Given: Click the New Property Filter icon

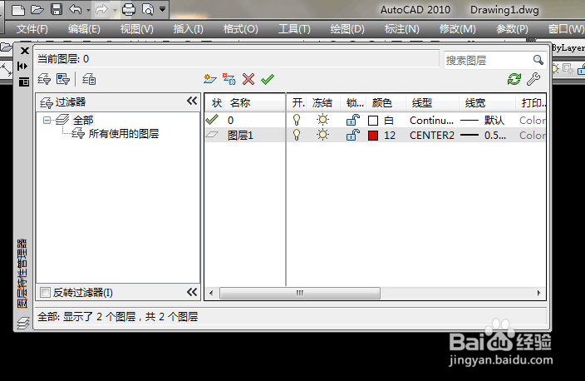Looking at the screenshot, I should [x=44, y=79].
